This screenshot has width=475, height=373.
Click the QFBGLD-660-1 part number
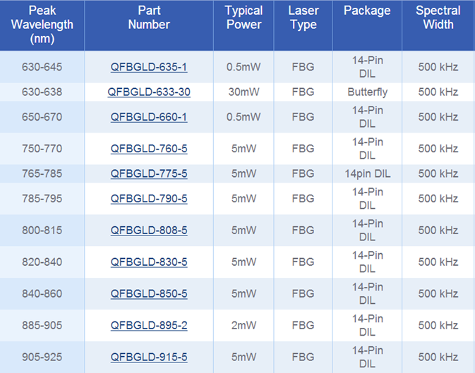point(149,117)
